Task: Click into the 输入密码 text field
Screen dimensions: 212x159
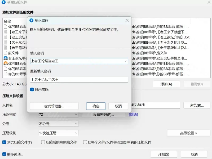Action: [x=79, y=61]
